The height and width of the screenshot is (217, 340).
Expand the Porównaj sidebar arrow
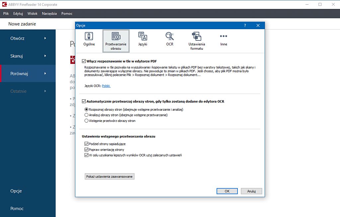click(x=45, y=74)
